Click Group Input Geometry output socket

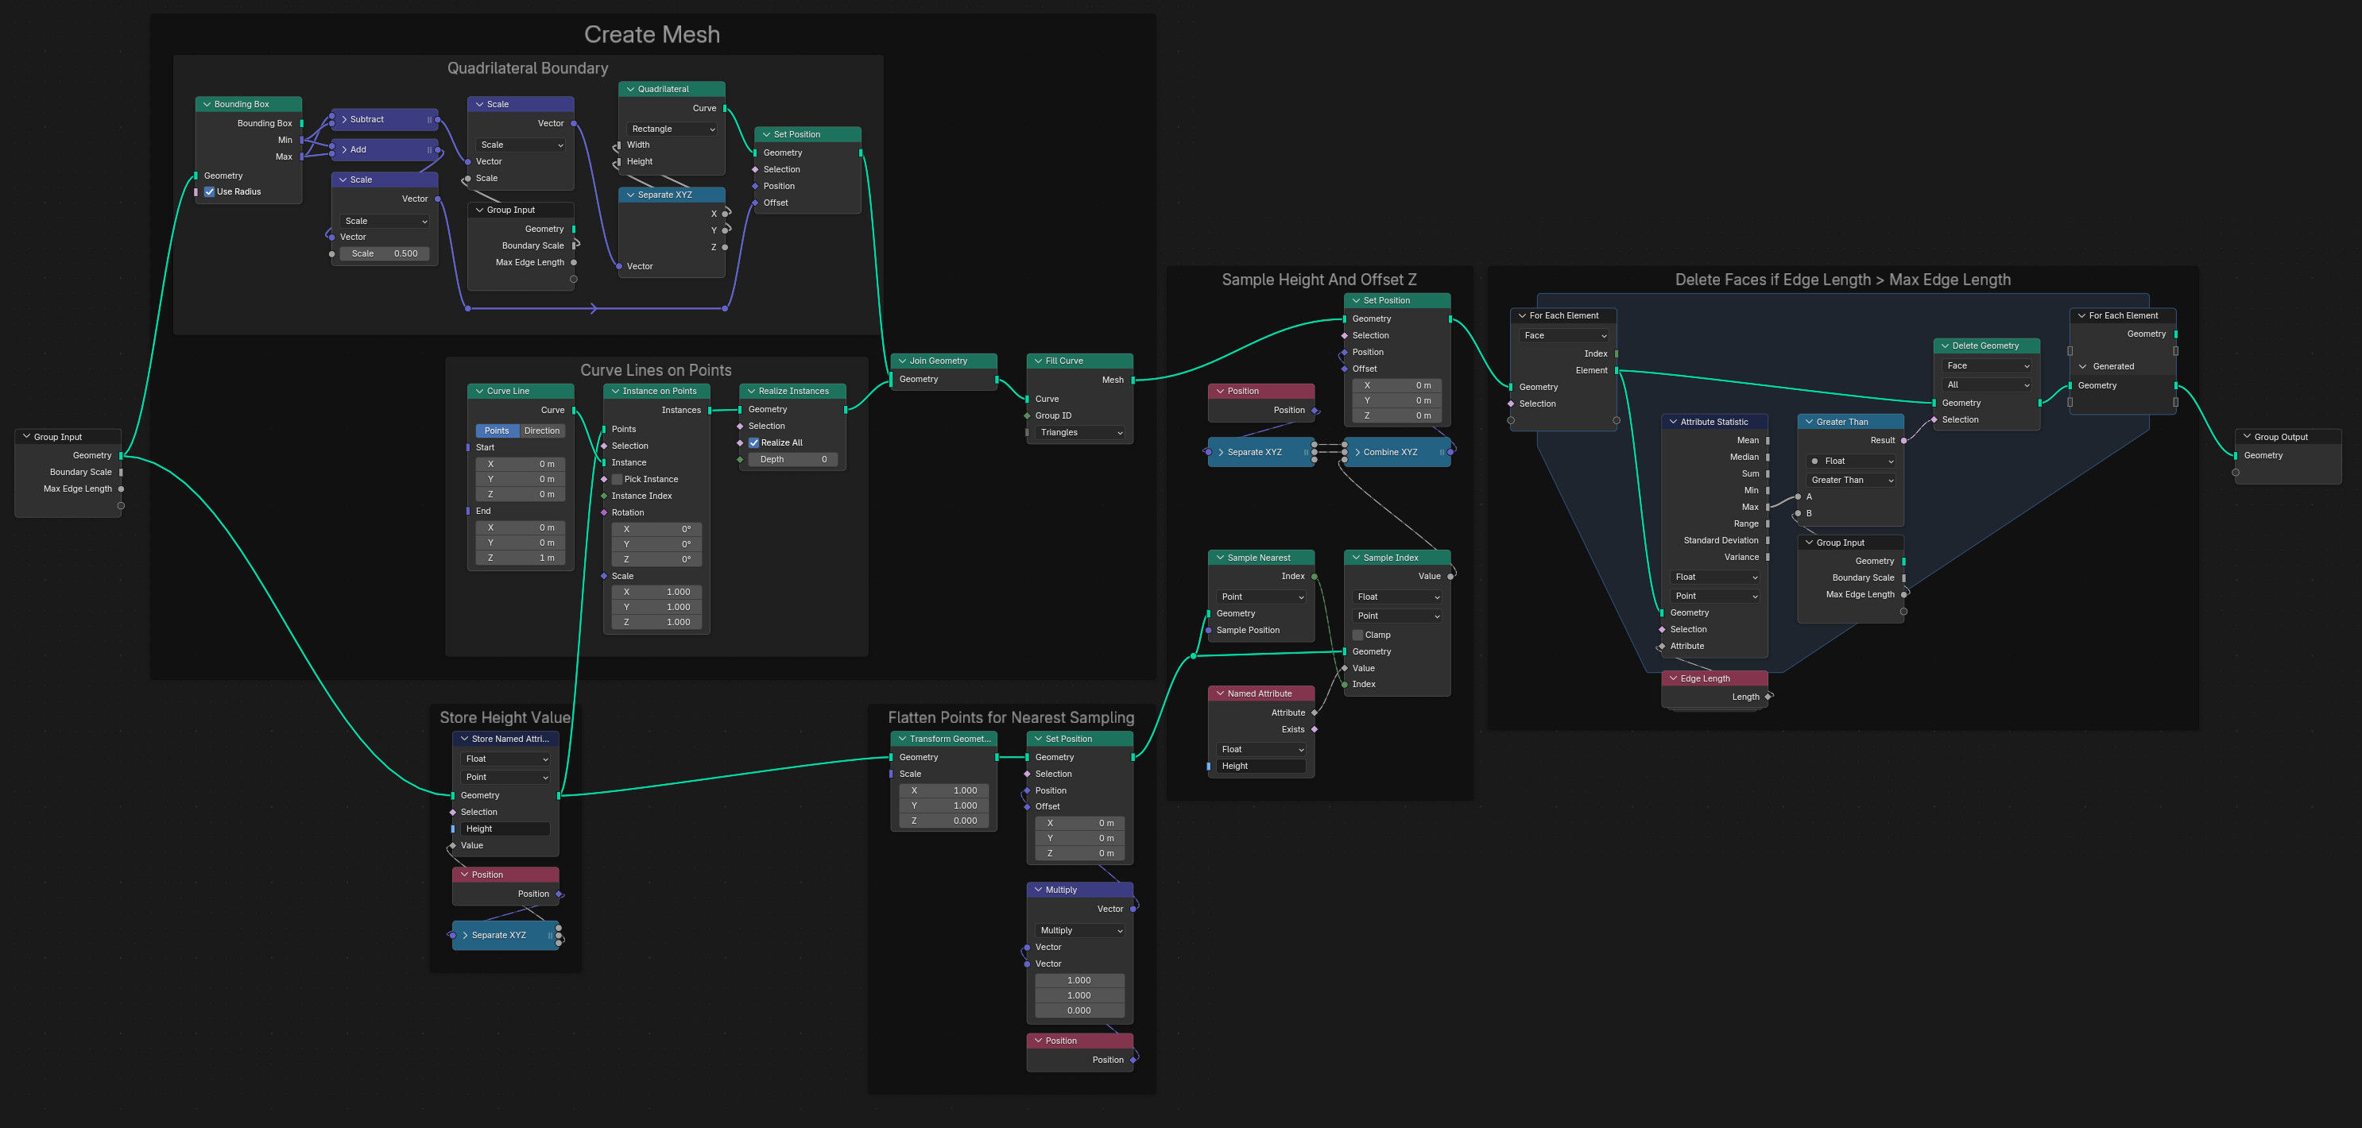[x=121, y=455]
